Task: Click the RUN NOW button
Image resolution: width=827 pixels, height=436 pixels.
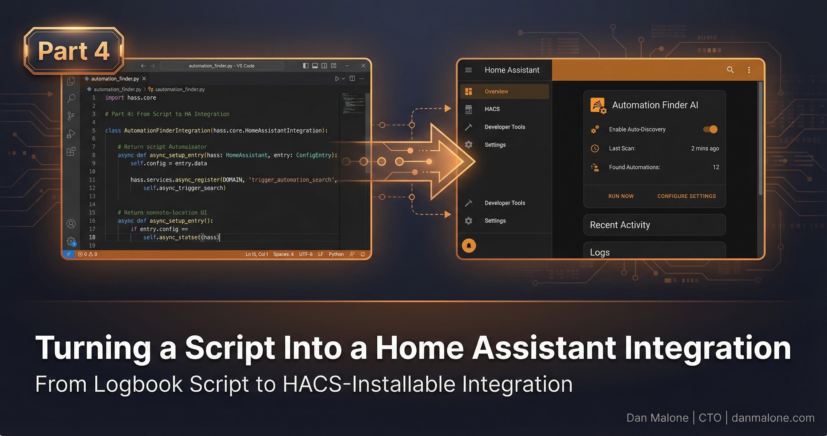Action: click(x=621, y=196)
